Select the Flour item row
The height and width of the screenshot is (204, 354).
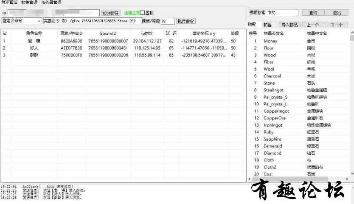(x=298, y=48)
